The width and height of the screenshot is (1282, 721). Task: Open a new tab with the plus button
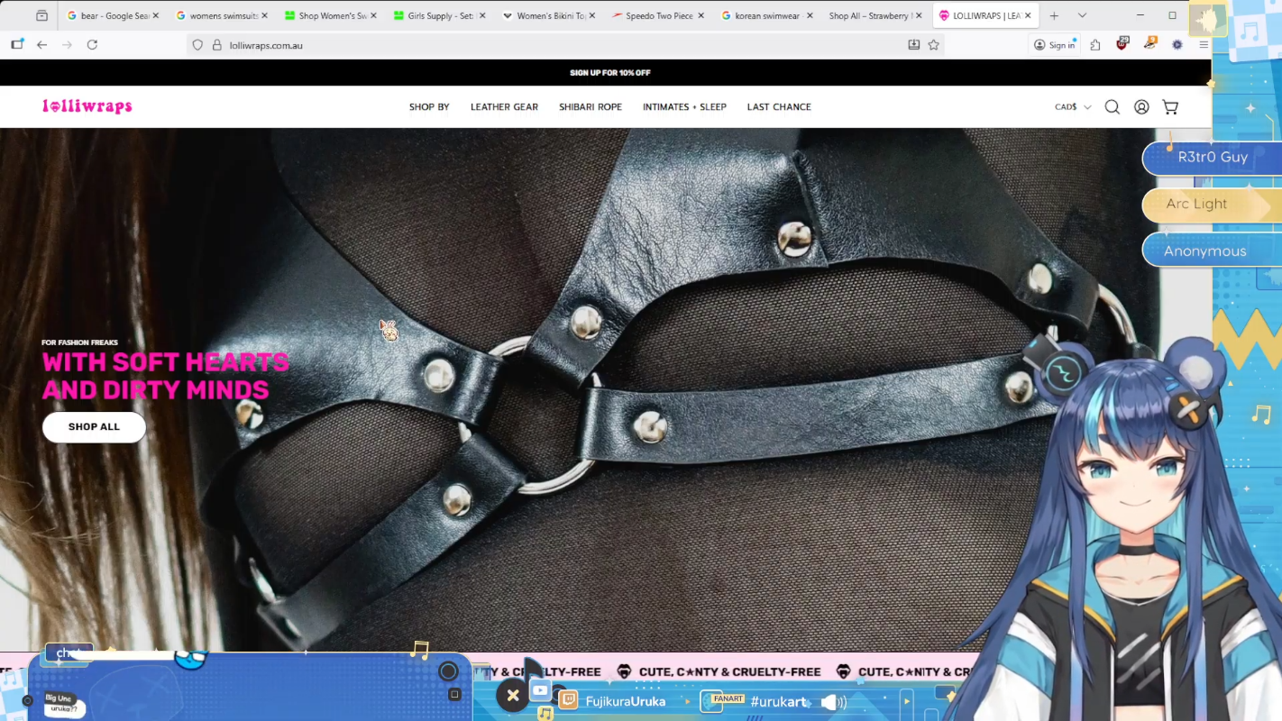pos(1054,15)
